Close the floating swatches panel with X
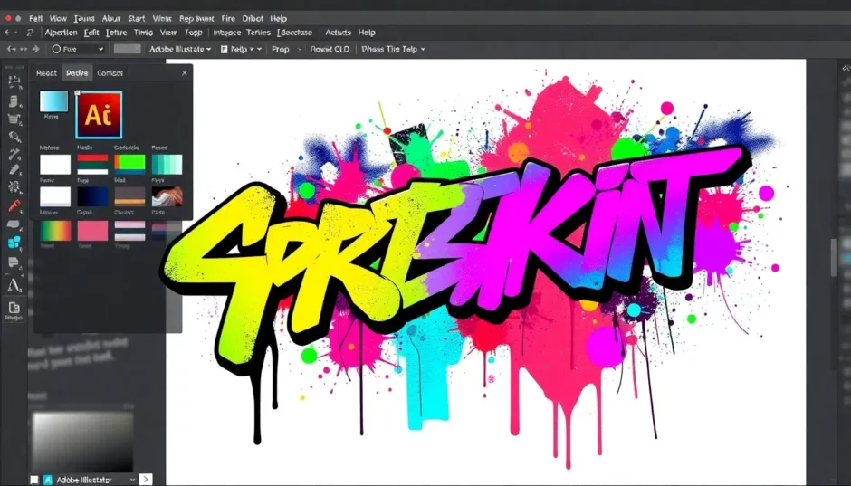 [x=185, y=73]
